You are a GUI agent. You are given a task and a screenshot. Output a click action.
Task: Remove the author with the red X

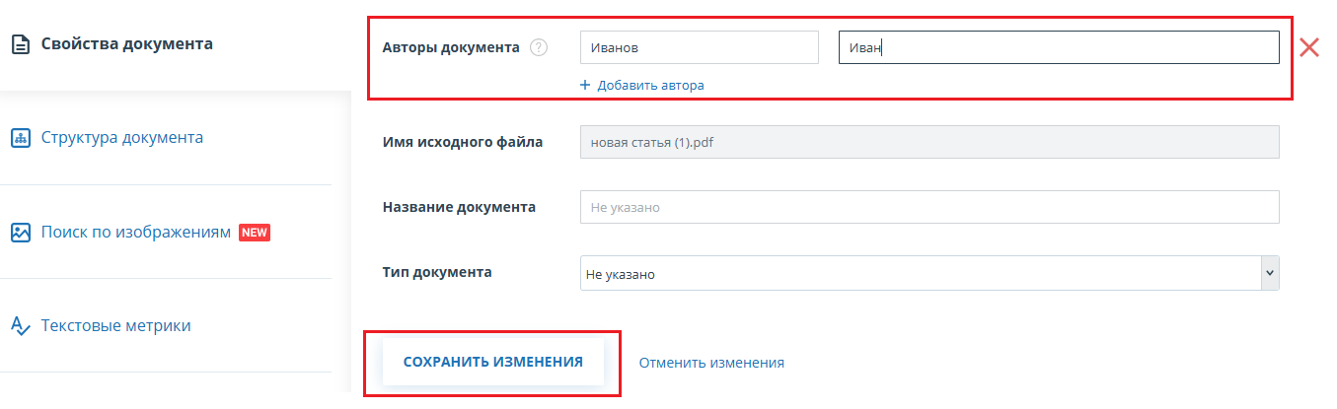point(1309,47)
